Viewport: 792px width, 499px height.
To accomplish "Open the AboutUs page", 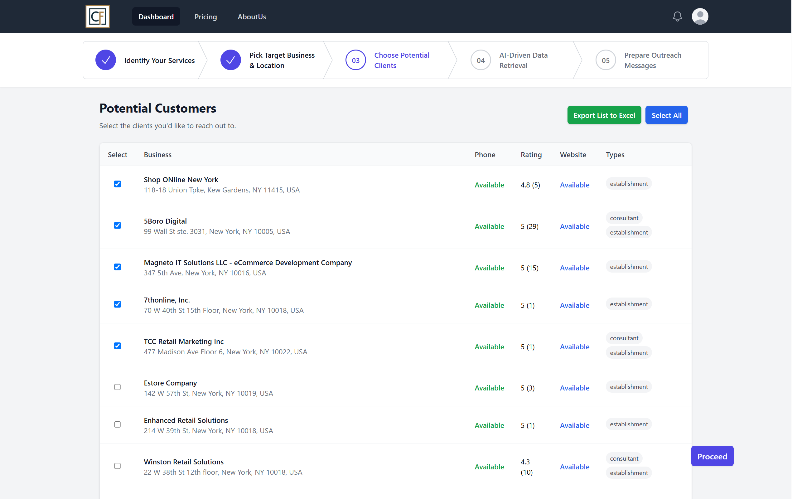I will (252, 17).
